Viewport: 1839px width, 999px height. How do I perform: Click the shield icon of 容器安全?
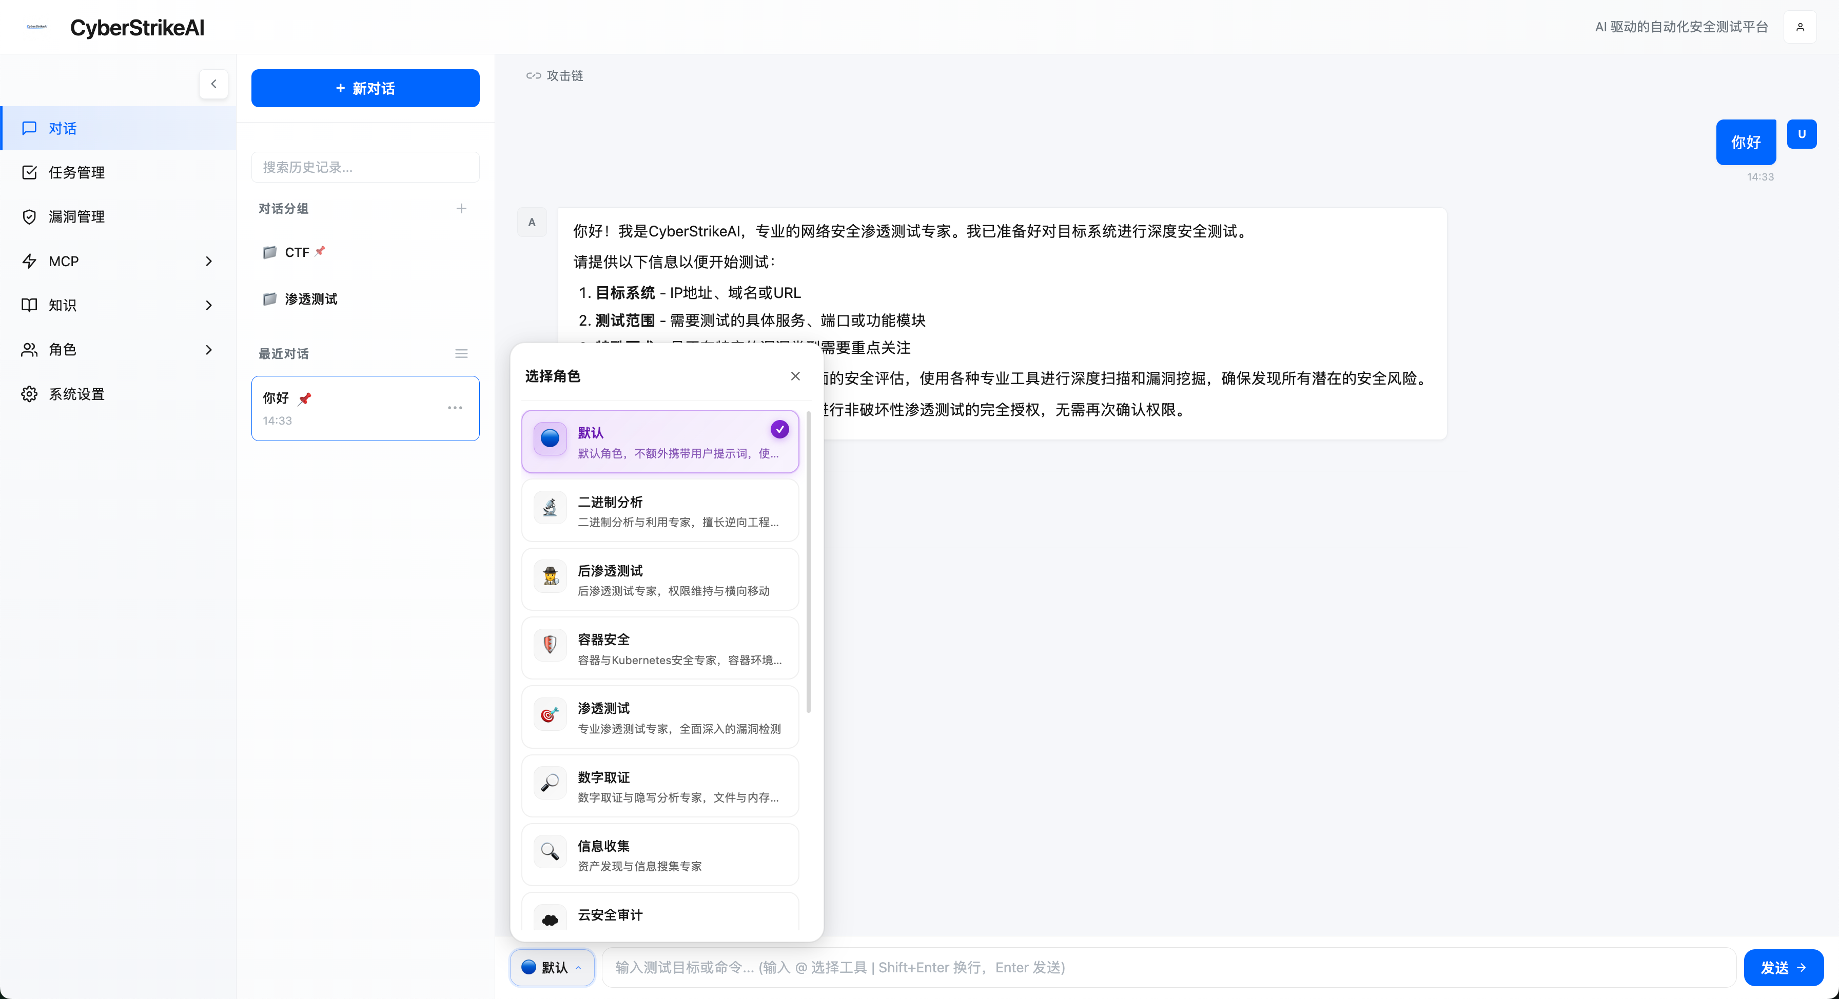pyautogui.click(x=550, y=644)
